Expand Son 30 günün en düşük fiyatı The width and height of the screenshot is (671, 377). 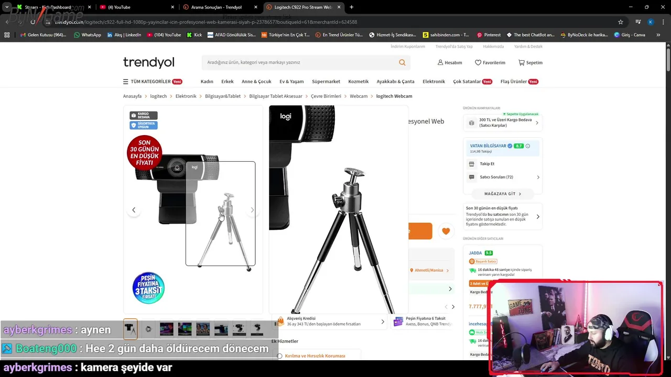coord(503,216)
